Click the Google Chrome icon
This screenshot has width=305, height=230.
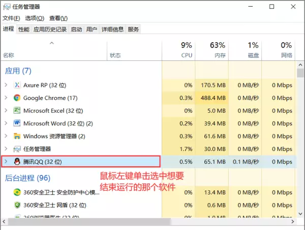tap(17, 98)
